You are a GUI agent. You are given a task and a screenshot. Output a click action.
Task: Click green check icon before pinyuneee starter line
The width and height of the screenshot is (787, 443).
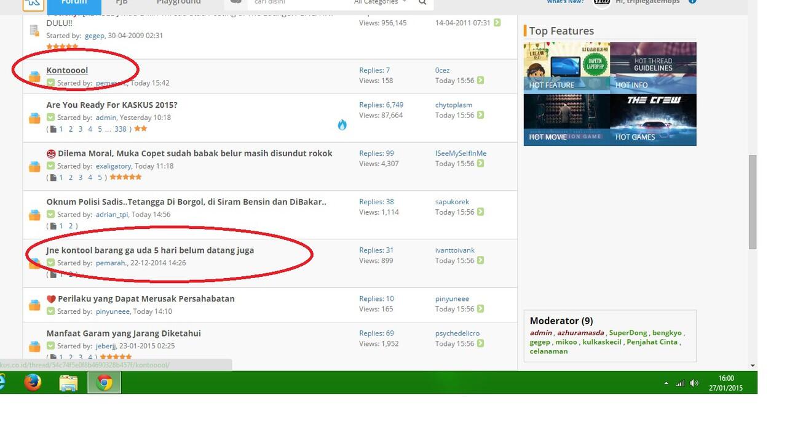[x=50, y=311]
